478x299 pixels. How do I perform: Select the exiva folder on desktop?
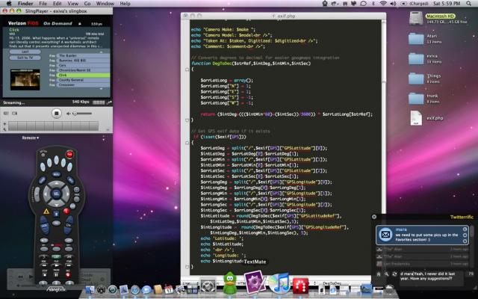[x=416, y=58]
